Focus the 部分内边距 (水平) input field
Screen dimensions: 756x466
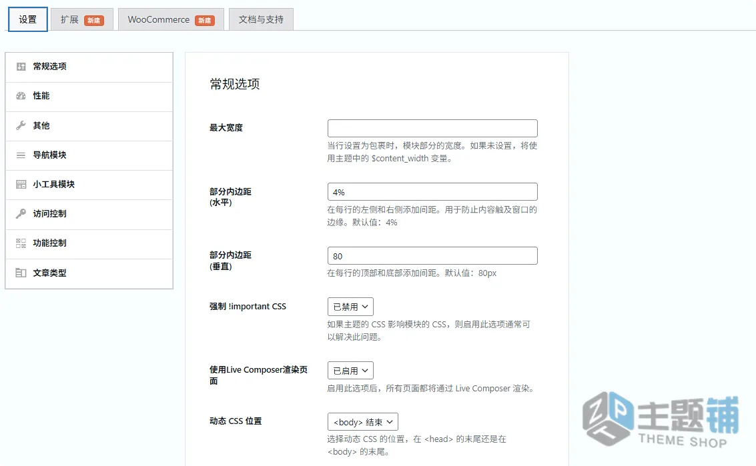[432, 192]
